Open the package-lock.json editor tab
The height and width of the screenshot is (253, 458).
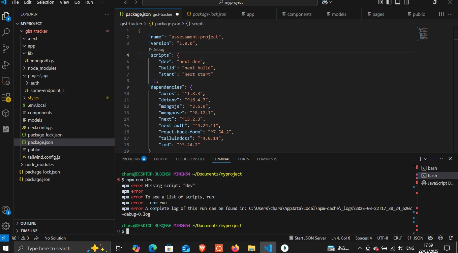209,14
